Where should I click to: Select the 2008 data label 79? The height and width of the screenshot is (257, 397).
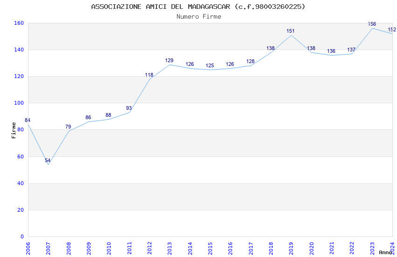[68, 127]
